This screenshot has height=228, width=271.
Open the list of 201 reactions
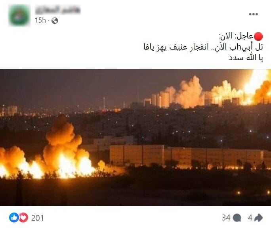37,218
